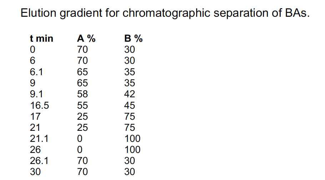Click the elution gradient title text
This screenshot has width=325, height=180.
(x=165, y=13)
